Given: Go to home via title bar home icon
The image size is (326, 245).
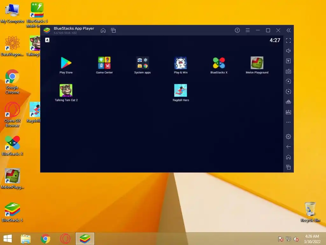Looking at the screenshot, I should click(x=103, y=30).
